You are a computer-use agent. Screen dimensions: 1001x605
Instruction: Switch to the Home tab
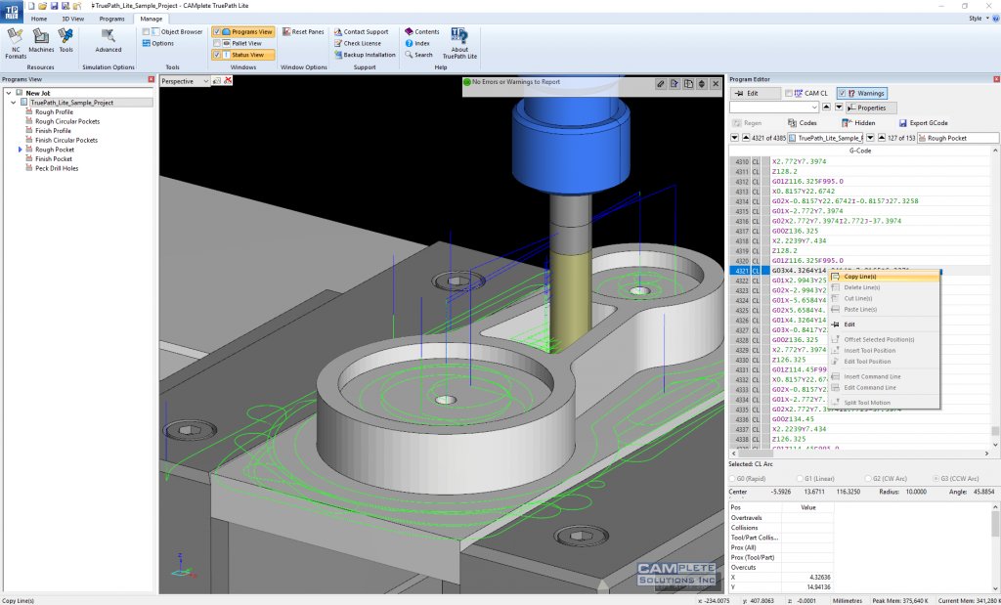point(39,20)
